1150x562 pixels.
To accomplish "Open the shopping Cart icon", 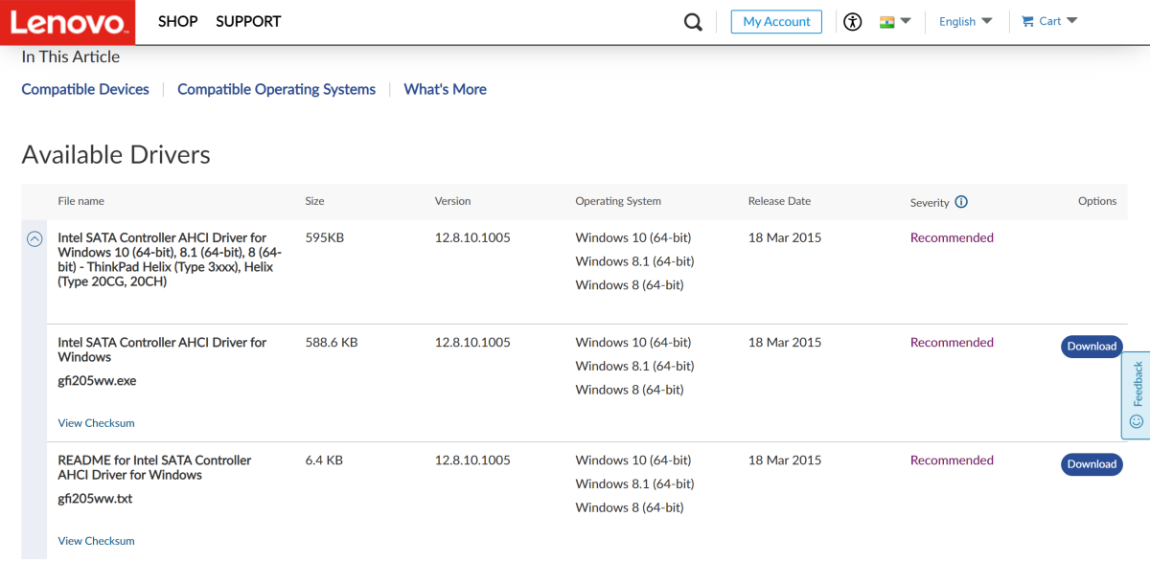I will point(1028,21).
